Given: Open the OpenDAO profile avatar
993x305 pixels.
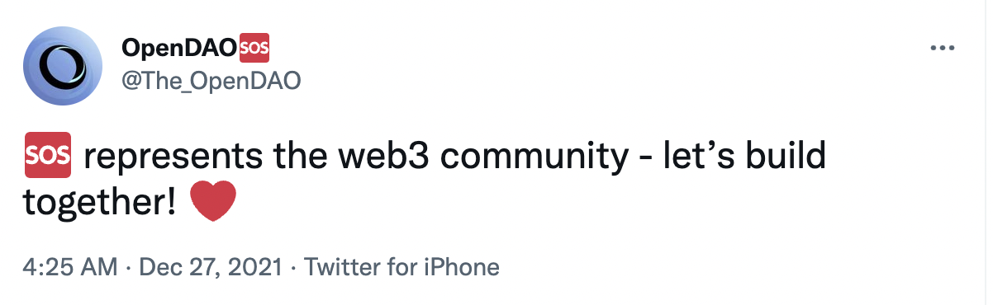Looking at the screenshot, I should [62, 65].
